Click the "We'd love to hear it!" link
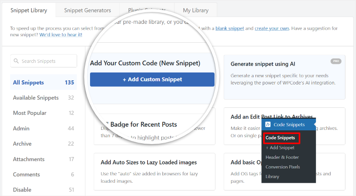This screenshot has width=356, height=196. coord(61,35)
